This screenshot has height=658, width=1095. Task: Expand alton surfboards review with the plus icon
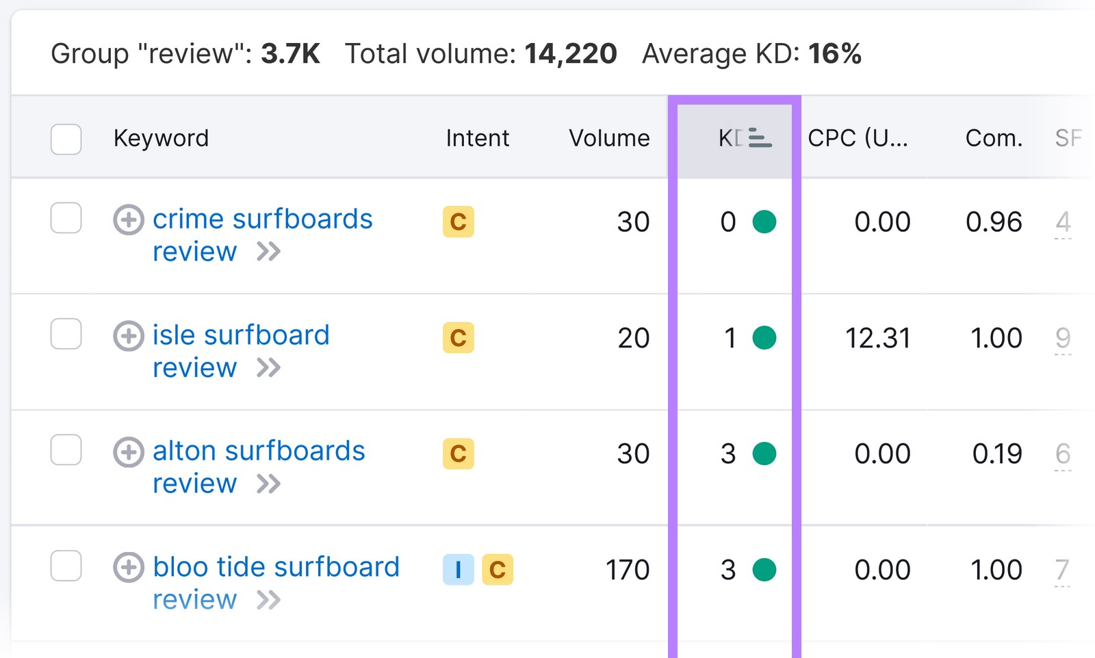[128, 451]
